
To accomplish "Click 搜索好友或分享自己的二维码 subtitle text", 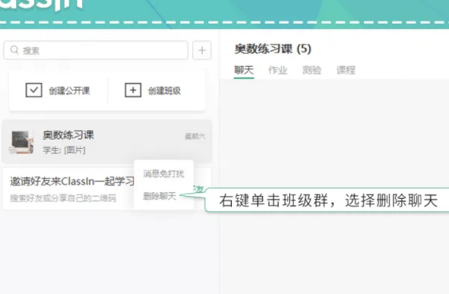I will tap(63, 198).
